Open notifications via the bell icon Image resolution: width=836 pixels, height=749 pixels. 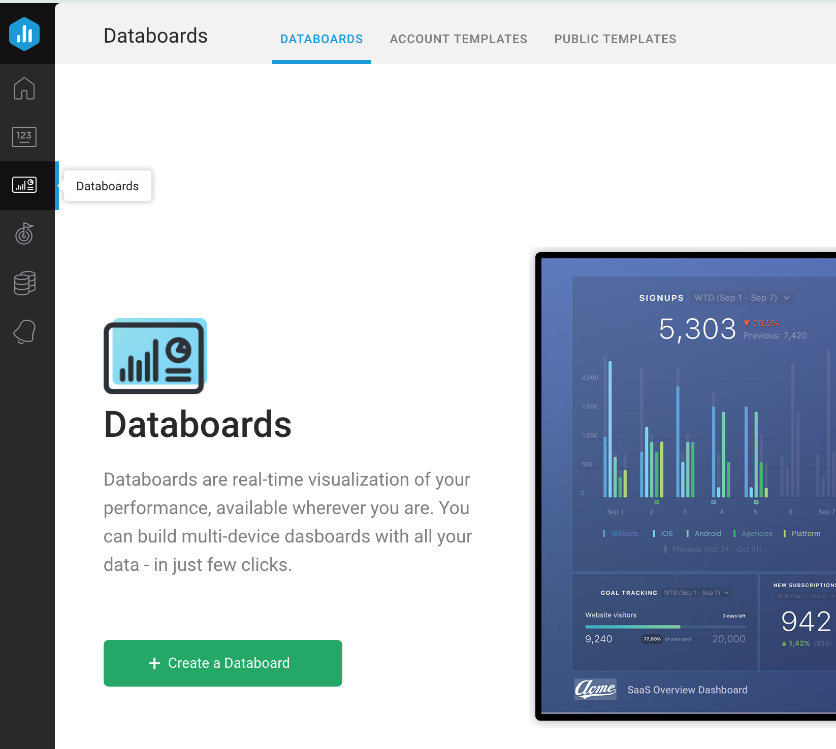click(24, 331)
